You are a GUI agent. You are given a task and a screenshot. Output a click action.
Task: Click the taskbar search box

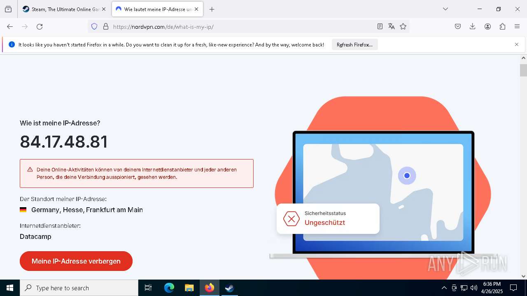click(79, 288)
